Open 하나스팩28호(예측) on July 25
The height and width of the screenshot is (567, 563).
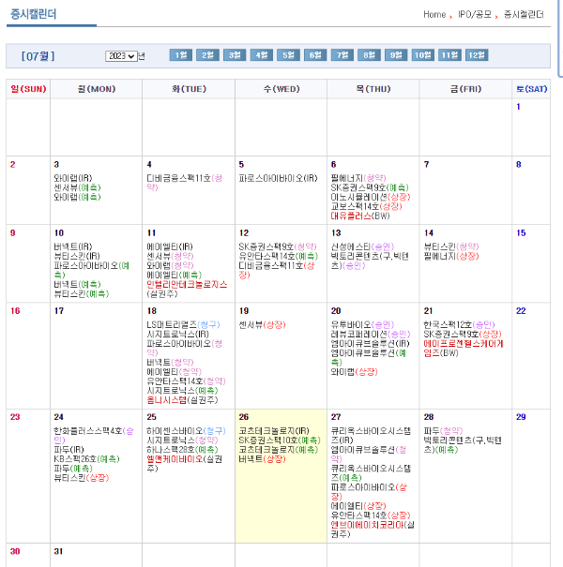pyautogui.click(x=182, y=449)
